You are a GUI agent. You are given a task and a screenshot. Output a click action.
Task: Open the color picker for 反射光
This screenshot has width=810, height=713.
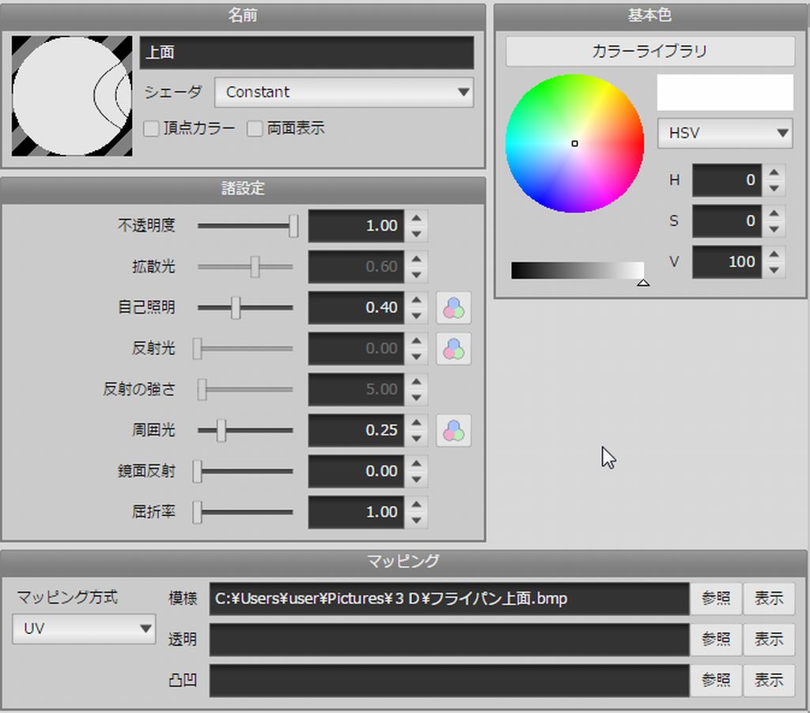[x=453, y=349]
